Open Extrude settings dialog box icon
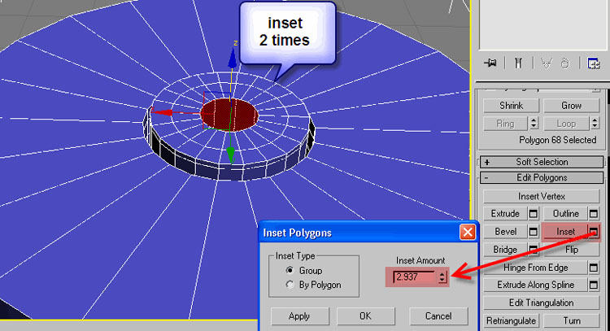The width and height of the screenshot is (610, 331). click(534, 214)
